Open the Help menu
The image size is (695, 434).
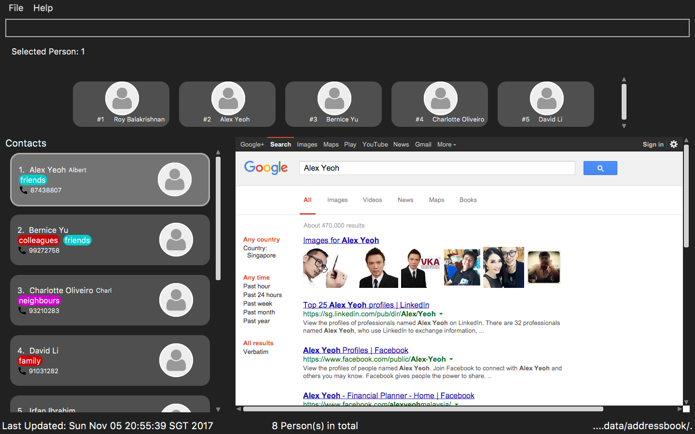pos(43,8)
